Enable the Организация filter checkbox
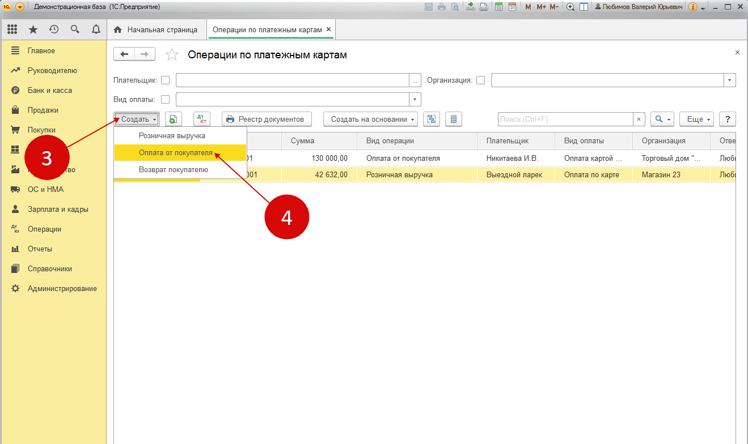748x444 pixels. pos(480,80)
